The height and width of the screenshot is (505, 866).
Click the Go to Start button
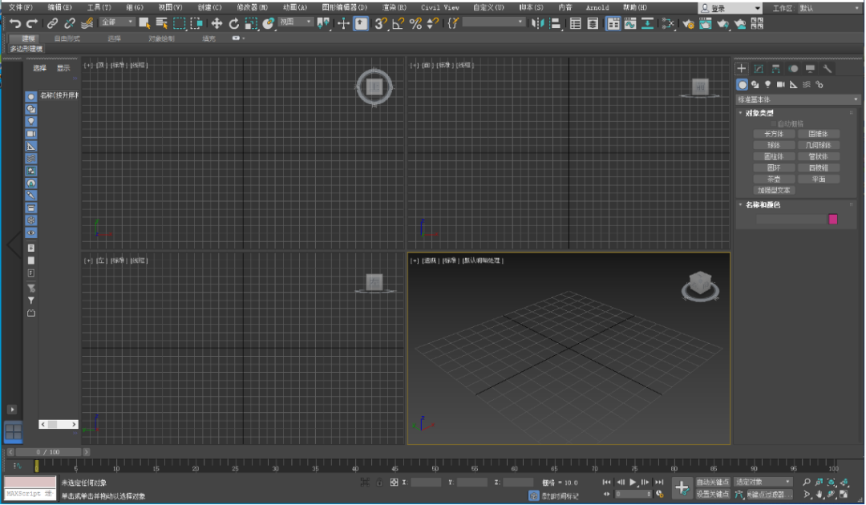pos(606,483)
